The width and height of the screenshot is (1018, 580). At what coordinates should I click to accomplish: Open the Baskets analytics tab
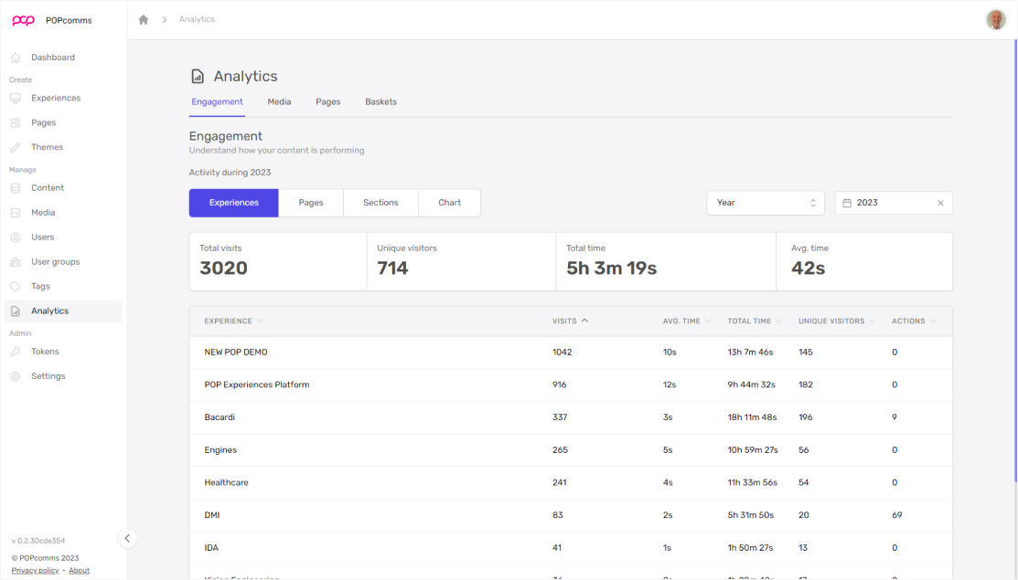click(x=380, y=101)
